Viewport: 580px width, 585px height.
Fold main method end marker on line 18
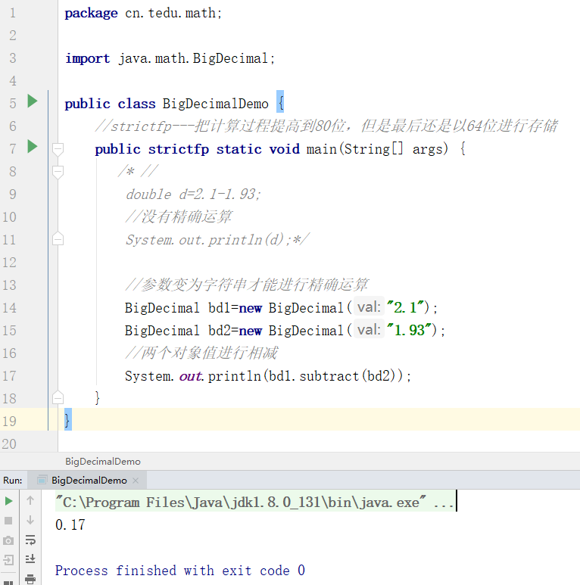point(58,398)
